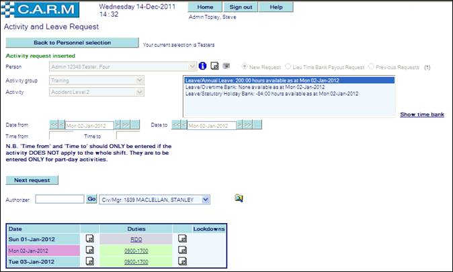The image size is (453, 272).
Task: Select Lieu Time Bank Payout Request option
Action: (x=288, y=68)
